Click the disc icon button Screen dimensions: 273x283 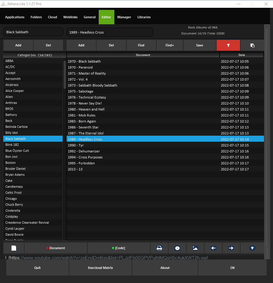177,248
